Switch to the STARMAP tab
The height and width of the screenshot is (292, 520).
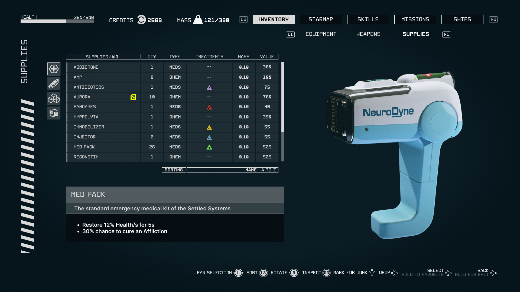[321, 19]
